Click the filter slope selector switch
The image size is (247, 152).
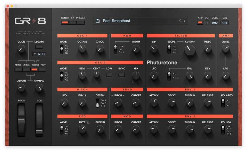[169, 49]
